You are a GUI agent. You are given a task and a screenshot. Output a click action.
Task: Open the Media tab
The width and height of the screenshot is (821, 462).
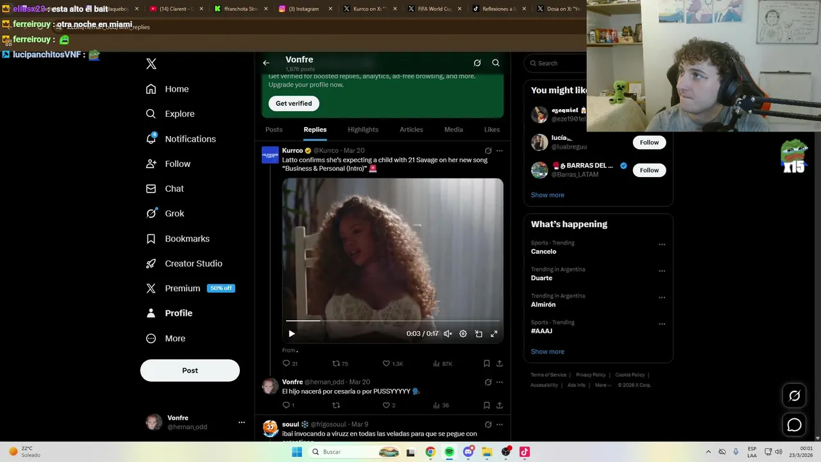(453, 130)
